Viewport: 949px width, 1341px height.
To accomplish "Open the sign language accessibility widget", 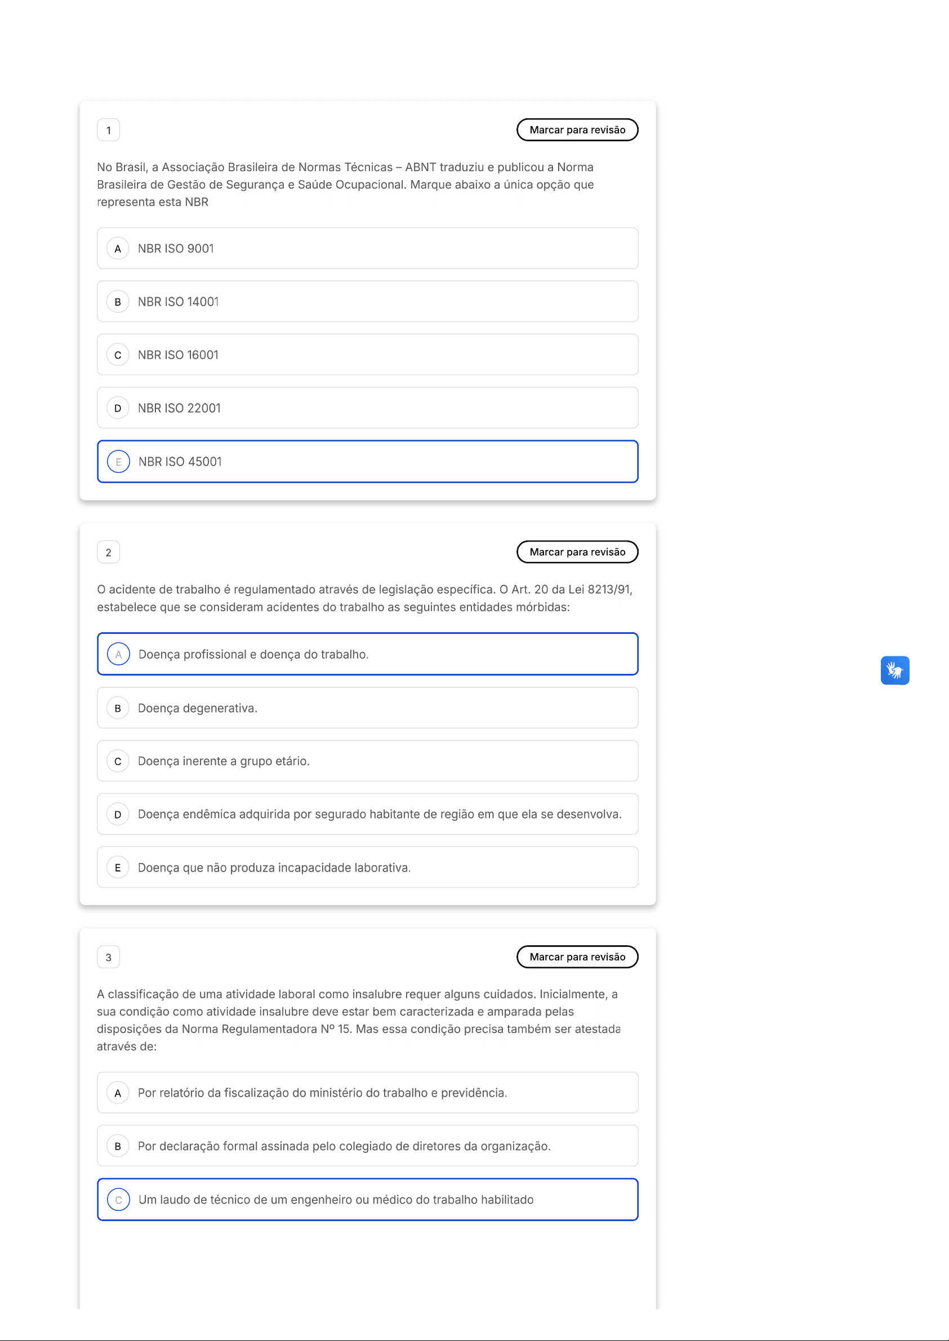I will 894,670.
